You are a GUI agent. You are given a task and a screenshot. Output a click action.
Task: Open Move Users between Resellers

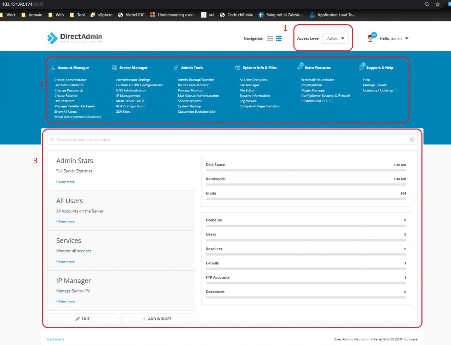78,117
